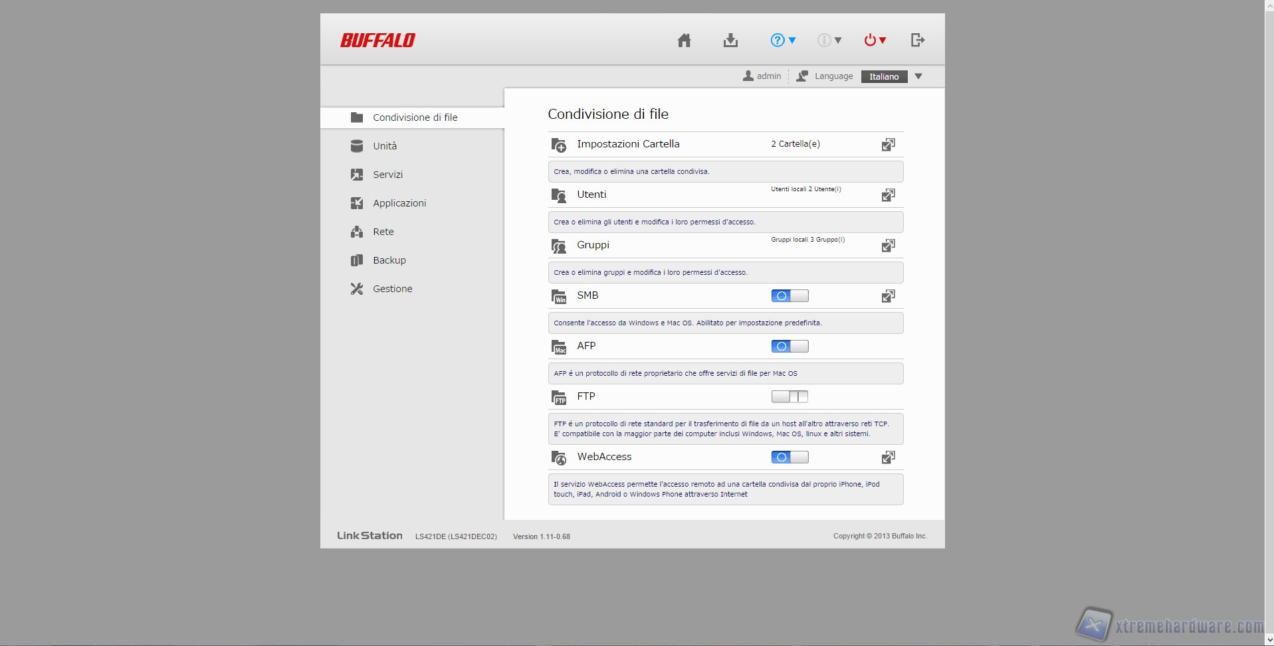The height and width of the screenshot is (646, 1274).
Task: Open WebAccess settings popup icon
Action: pyautogui.click(x=888, y=457)
